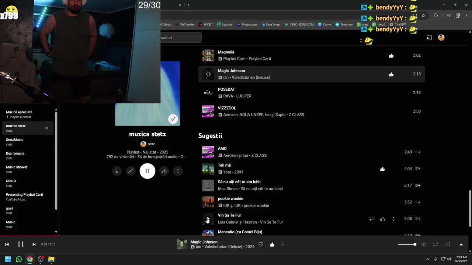Adjust the player volume slider
Screen dimensions: 472x265
(x=407, y=244)
